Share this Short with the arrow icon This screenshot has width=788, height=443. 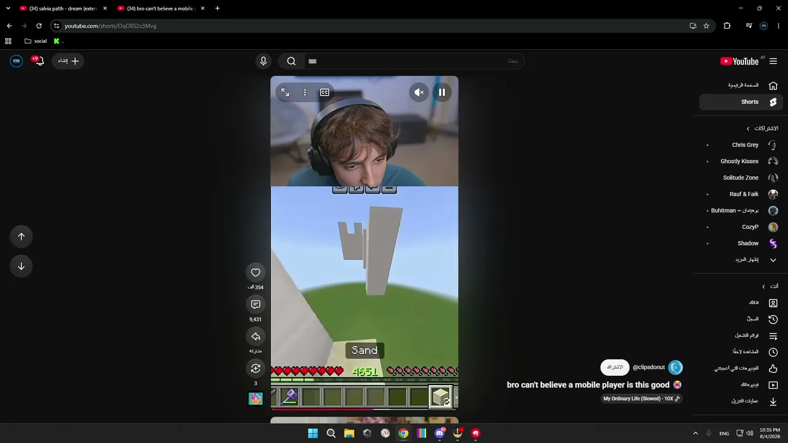point(255,337)
